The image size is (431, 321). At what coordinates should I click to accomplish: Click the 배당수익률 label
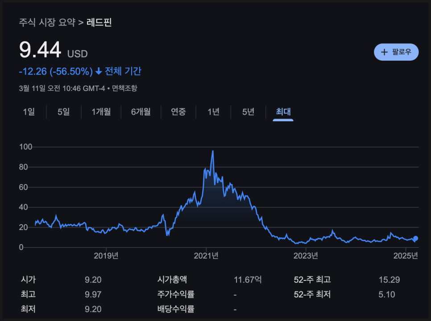click(x=176, y=309)
